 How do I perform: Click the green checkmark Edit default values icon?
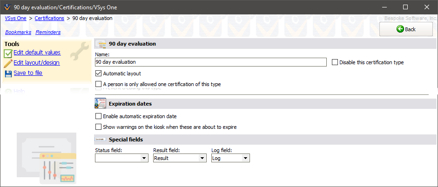[8, 53]
